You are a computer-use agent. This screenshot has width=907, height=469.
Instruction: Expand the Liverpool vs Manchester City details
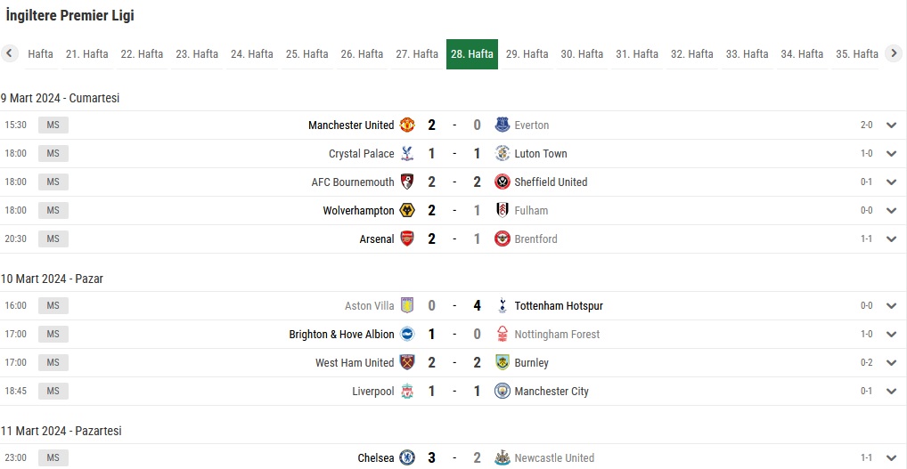click(891, 392)
